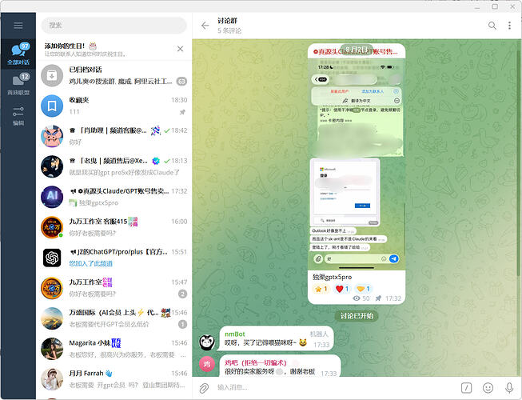Open the bot commands slash button
Viewport: 522px width, 400px height.
coord(466,388)
